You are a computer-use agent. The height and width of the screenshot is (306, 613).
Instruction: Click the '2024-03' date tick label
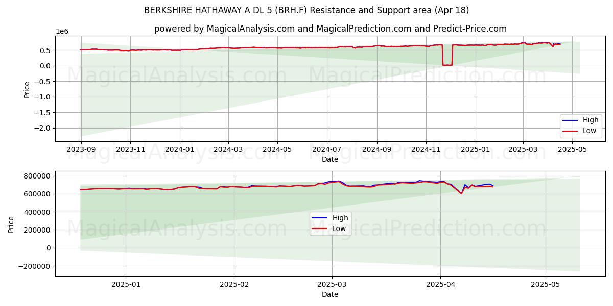(x=228, y=150)
